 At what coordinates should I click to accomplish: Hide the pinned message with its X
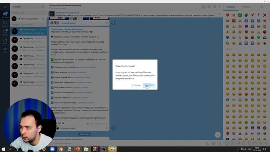(219, 14)
